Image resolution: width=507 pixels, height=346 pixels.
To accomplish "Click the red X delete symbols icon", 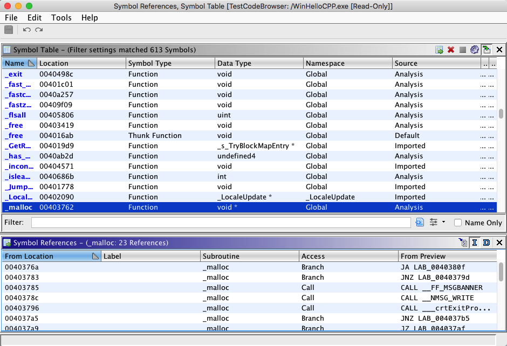I will [x=451, y=50].
